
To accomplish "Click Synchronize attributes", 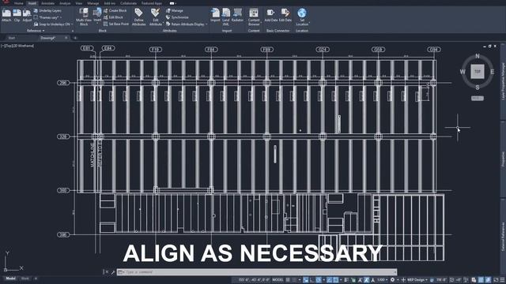I will (177, 17).
